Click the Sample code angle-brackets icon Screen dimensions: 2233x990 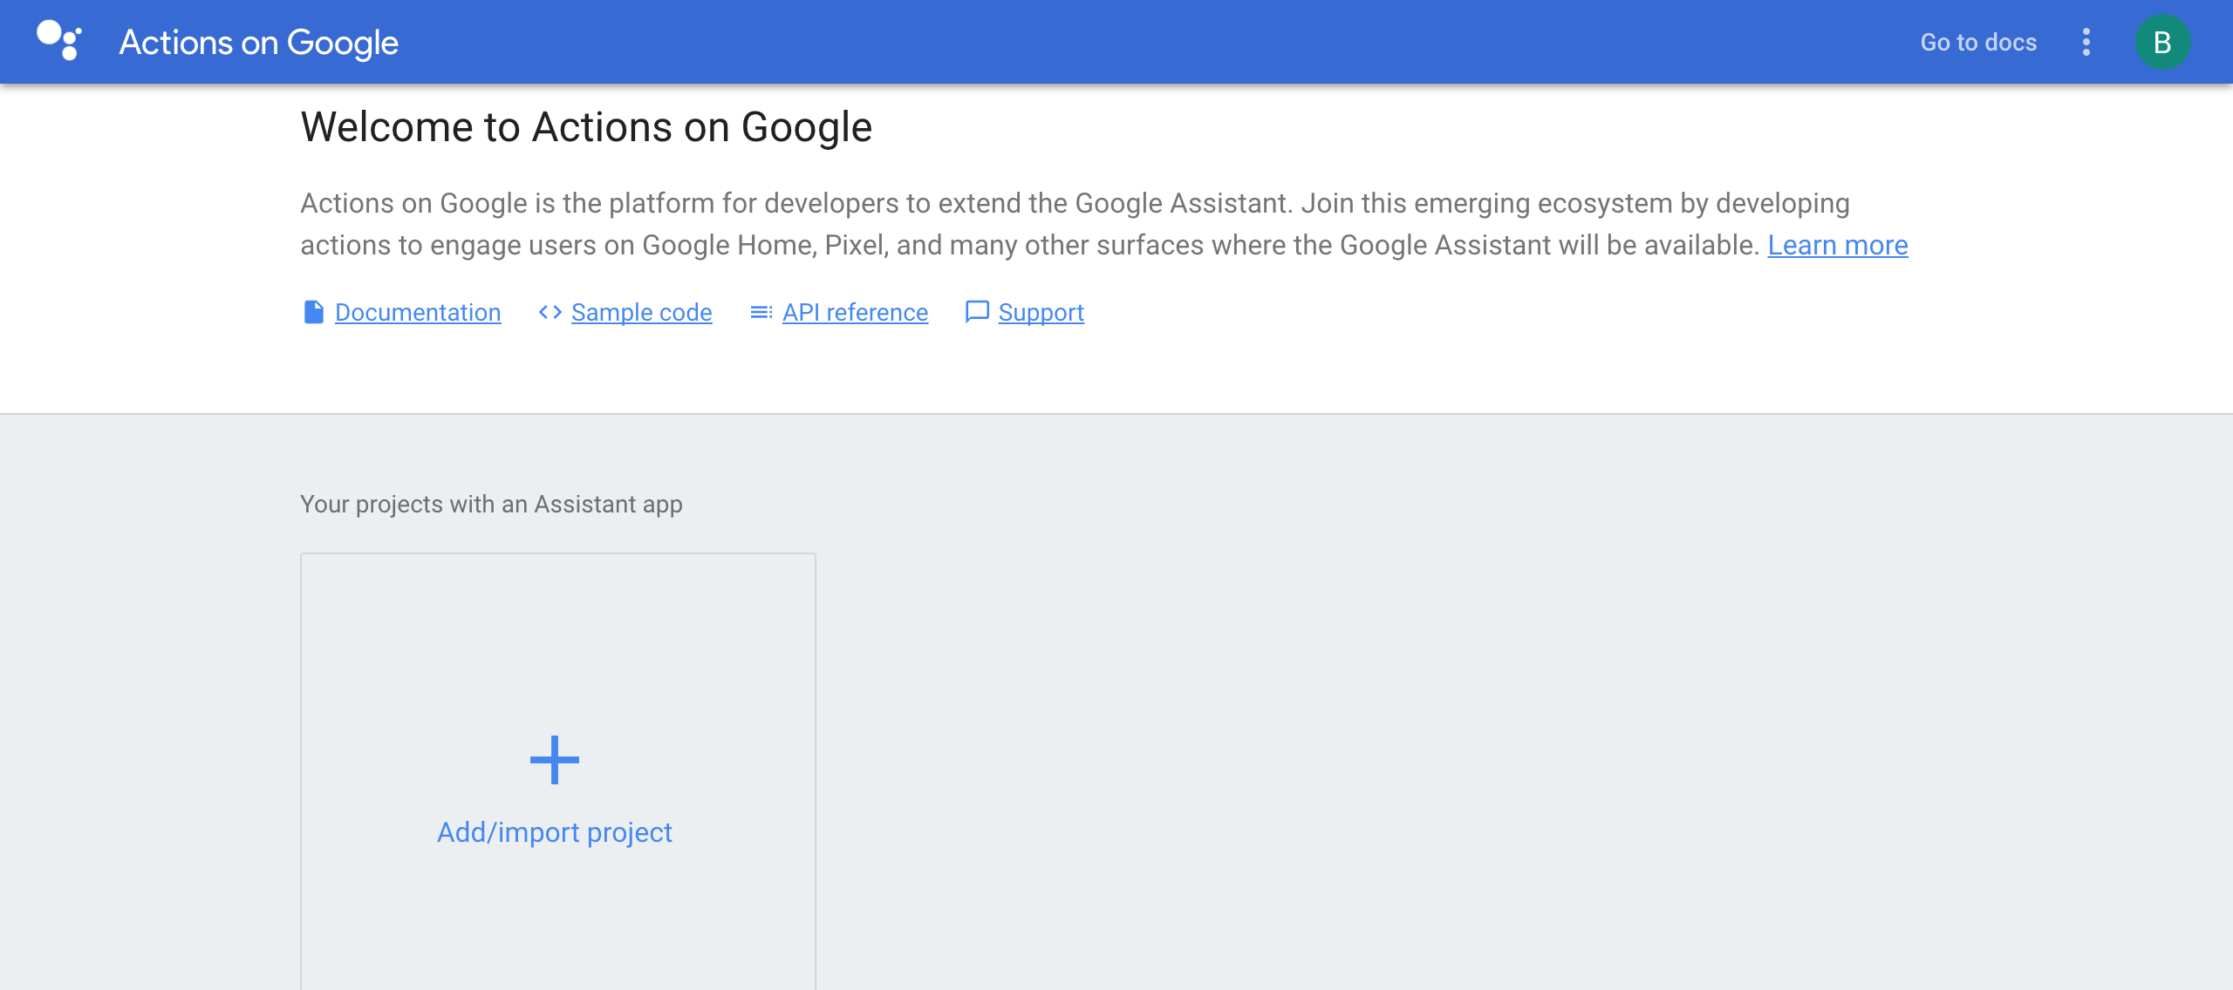(x=550, y=312)
